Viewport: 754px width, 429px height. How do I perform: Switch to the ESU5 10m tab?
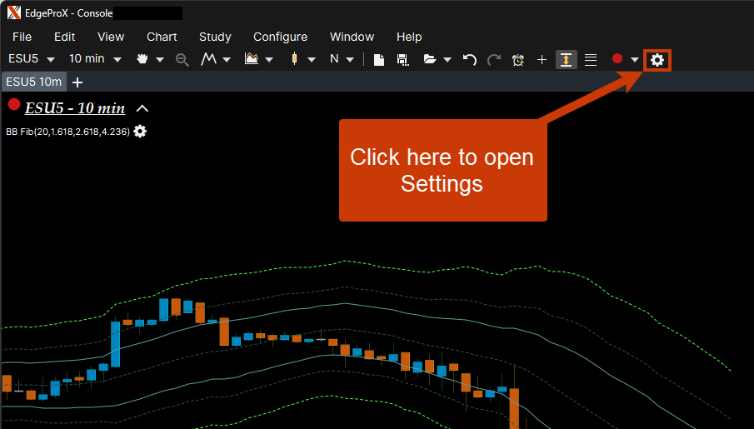33,82
